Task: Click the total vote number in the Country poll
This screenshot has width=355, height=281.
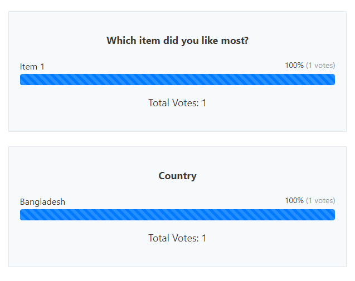Action: click(x=204, y=238)
